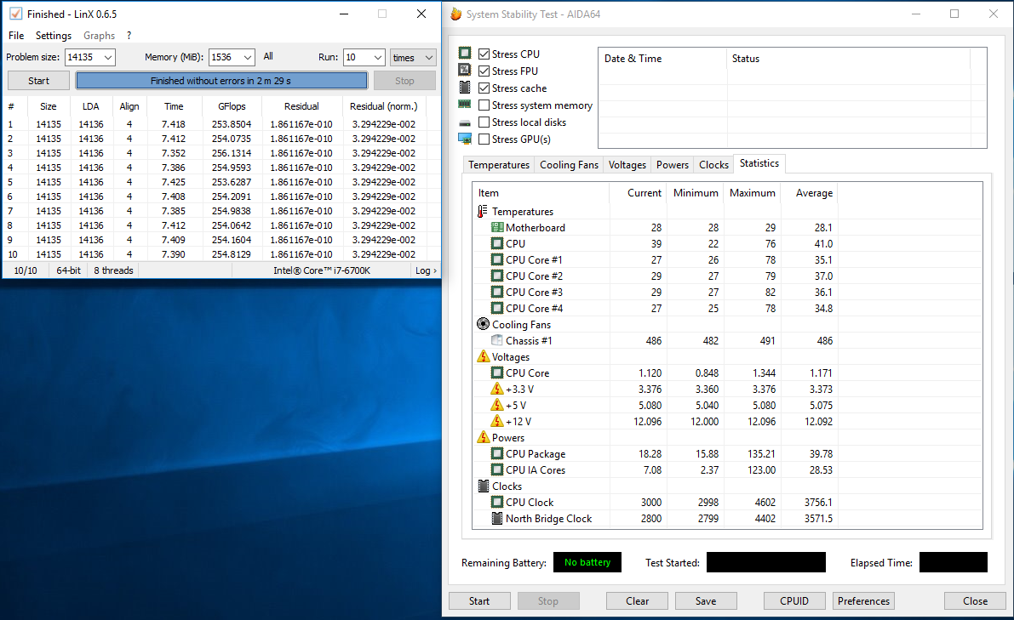Click the Stress GPU monitor icon
1014x620 pixels.
click(x=464, y=139)
